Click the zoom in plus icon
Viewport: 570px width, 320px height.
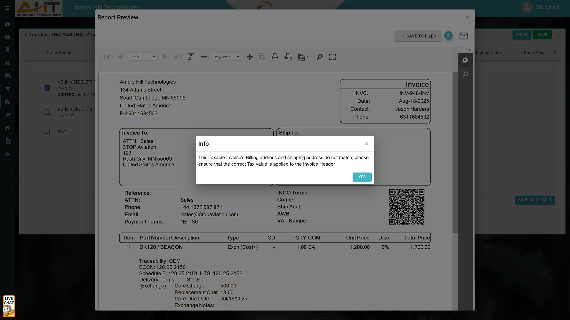click(250, 57)
